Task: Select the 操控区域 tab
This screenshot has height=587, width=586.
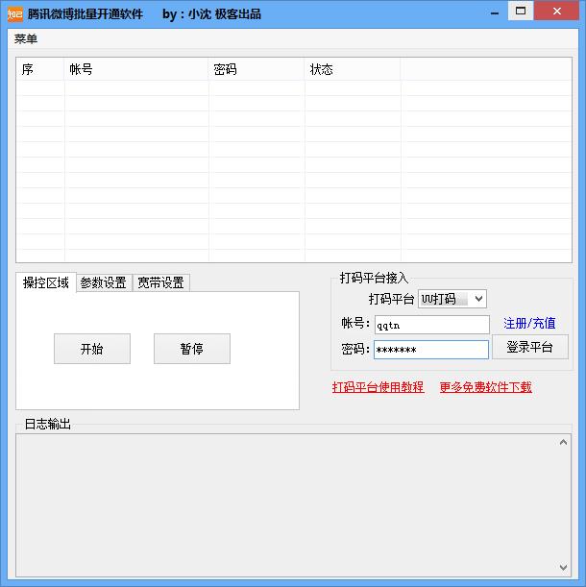Action: (46, 282)
